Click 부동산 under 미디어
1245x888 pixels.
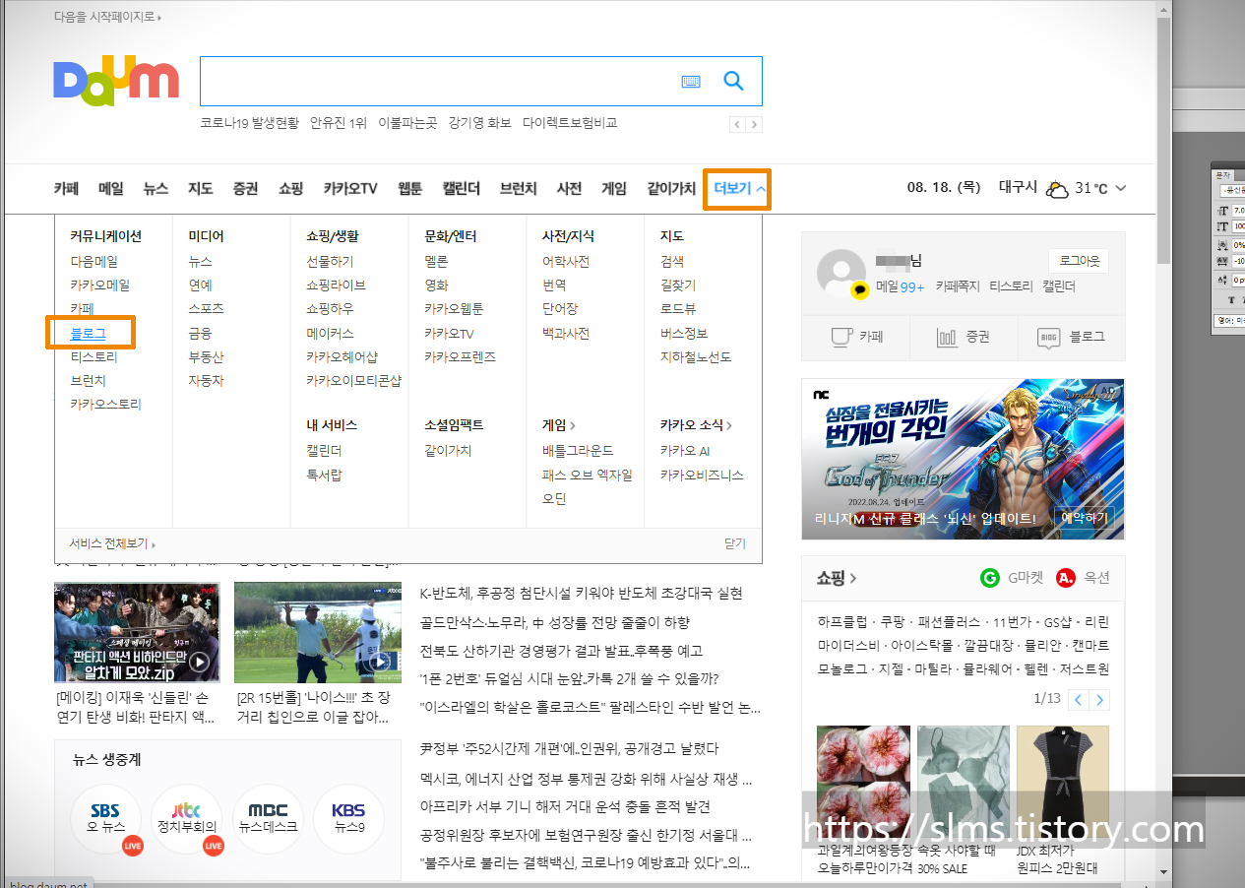click(x=206, y=357)
